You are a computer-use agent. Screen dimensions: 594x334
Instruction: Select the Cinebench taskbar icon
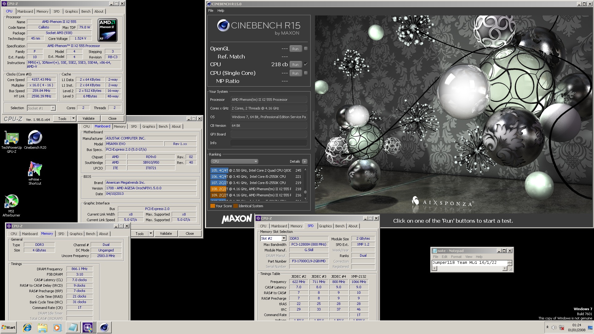pos(104,328)
